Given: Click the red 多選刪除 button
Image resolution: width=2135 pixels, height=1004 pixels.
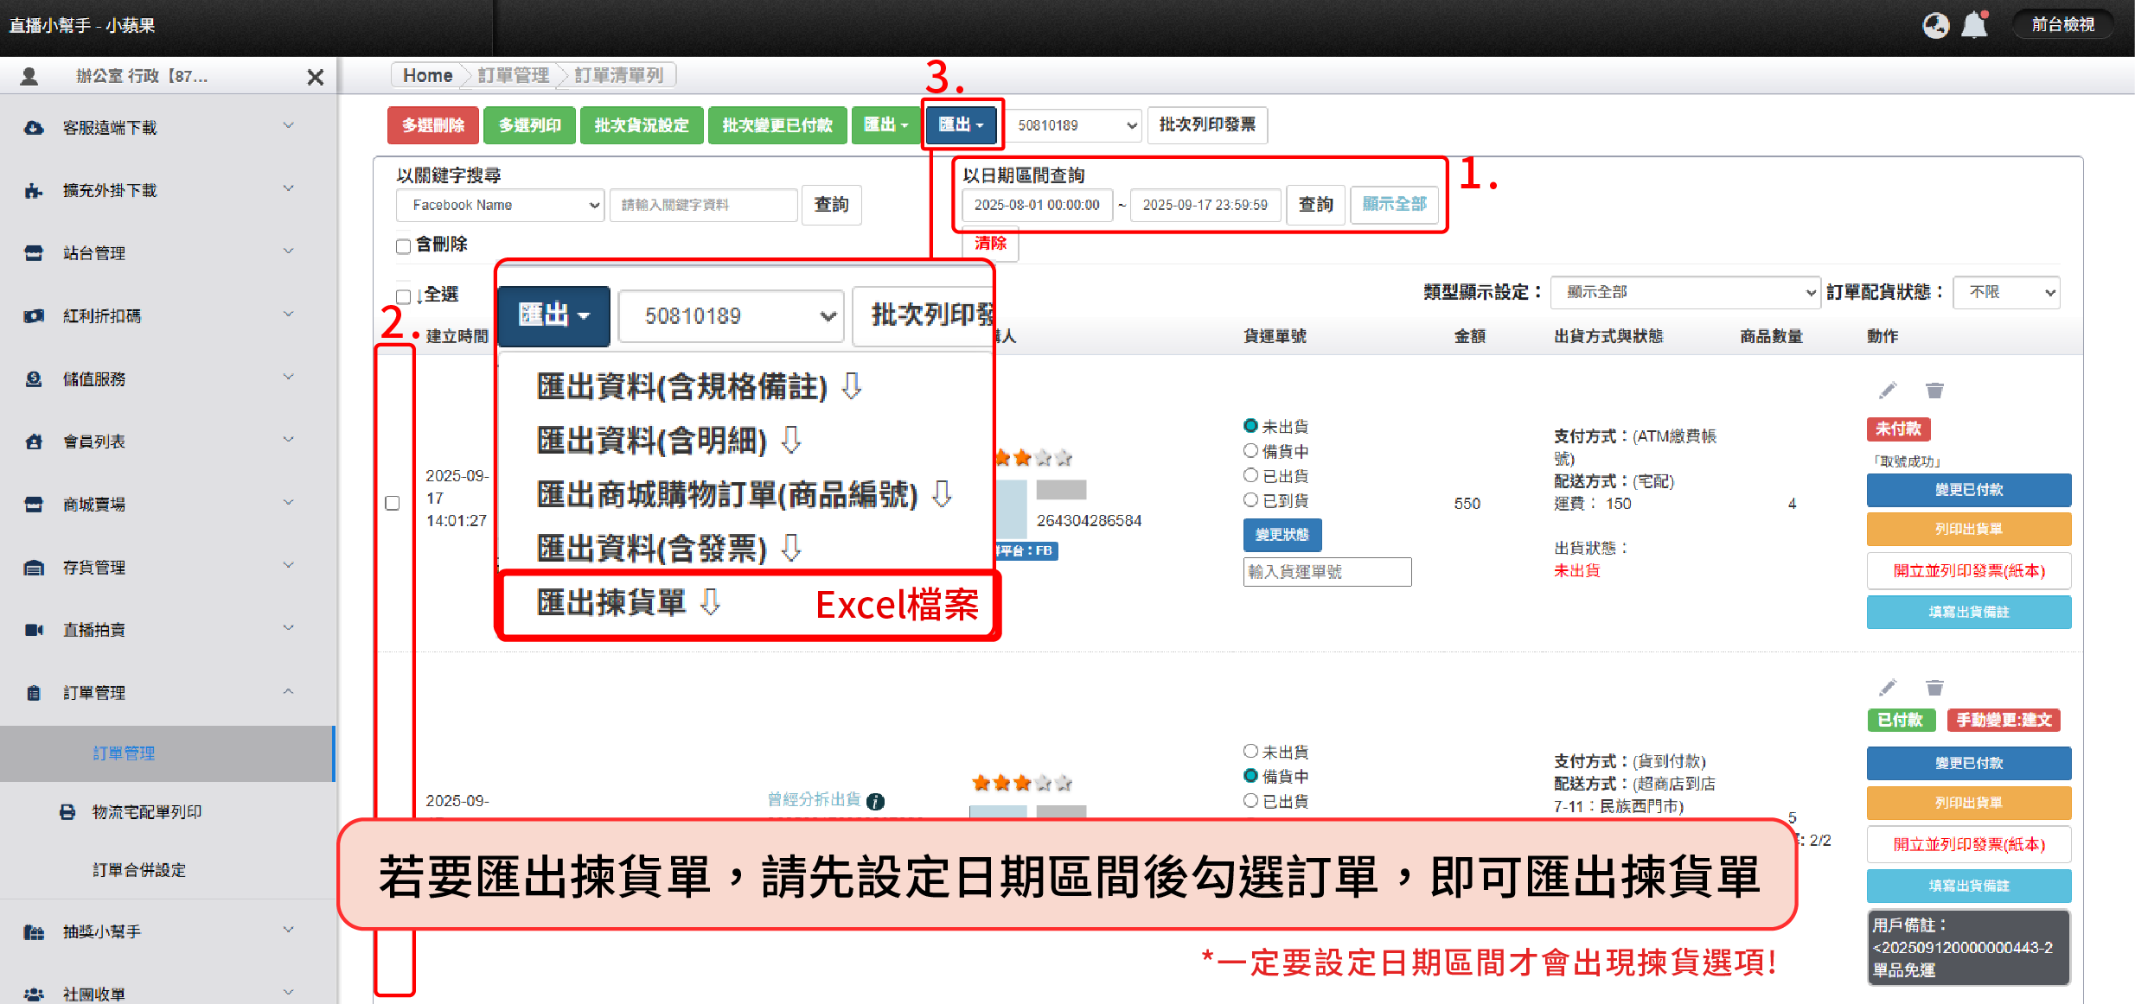Looking at the screenshot, I should [x=433, y=125].
